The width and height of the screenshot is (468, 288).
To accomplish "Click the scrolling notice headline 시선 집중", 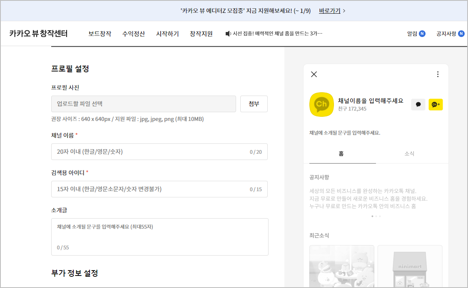I will [277, 34].
